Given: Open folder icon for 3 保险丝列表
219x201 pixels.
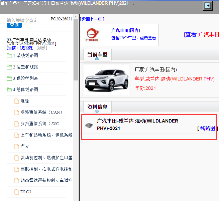Looking at the screenshot, I should pos(9,78).
